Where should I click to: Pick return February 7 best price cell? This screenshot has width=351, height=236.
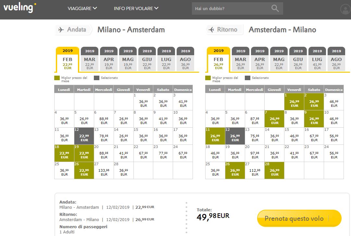[x=274, y=119]
